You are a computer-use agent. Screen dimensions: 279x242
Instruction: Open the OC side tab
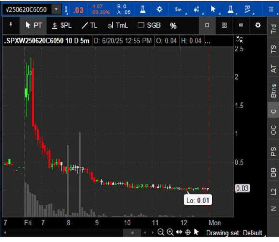(273, 130)
